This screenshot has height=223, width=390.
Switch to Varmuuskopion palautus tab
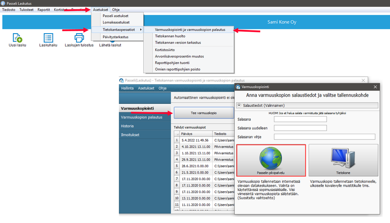[145, 117]
